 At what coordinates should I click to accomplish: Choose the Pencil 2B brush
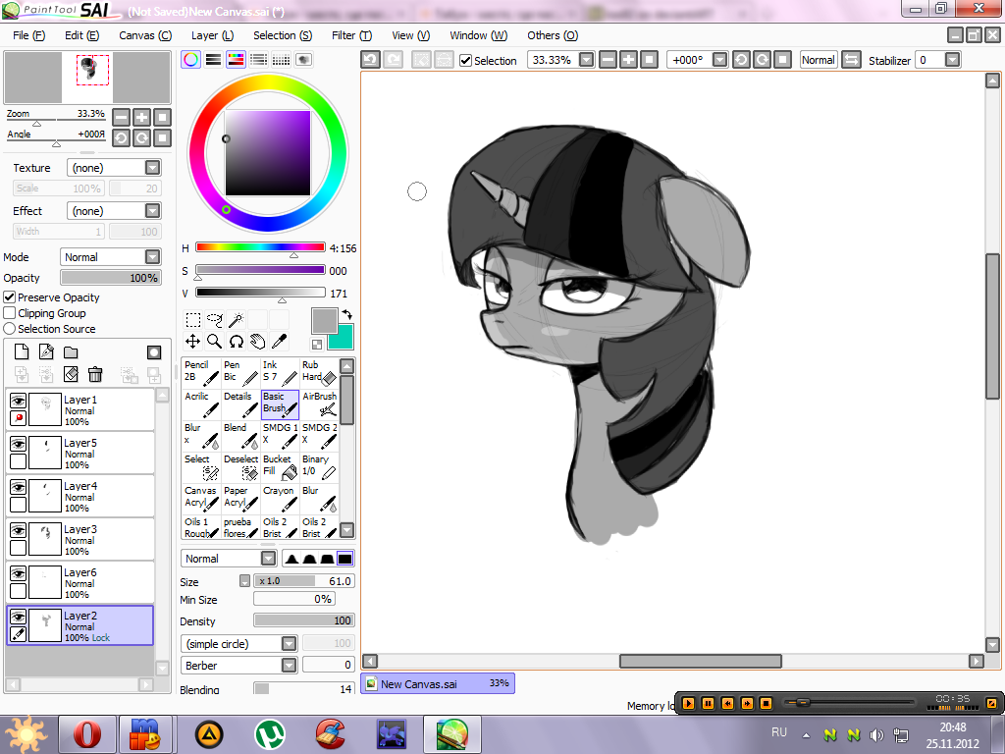click(201, 372)
